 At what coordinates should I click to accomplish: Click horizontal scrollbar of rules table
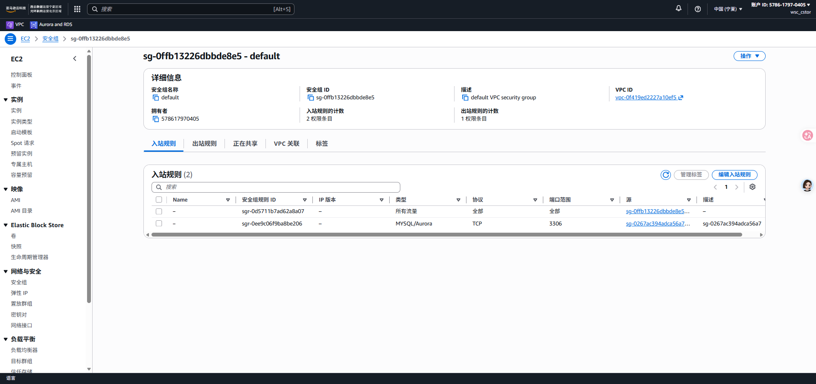tap(446, 235)
